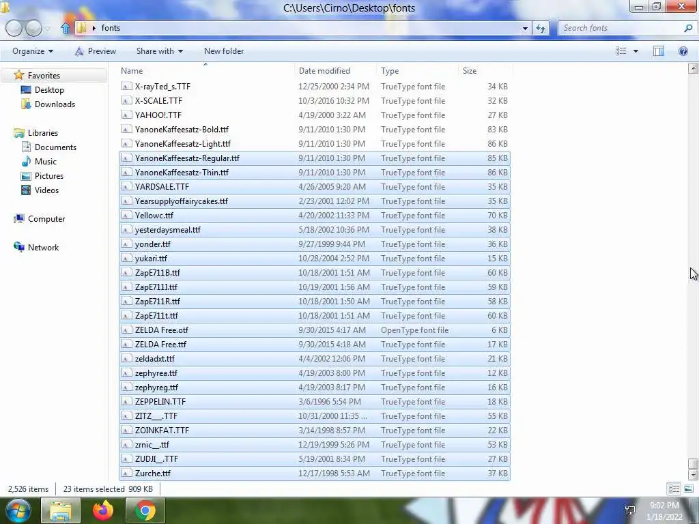
Task: Click the Change your view icon
Action: click(621, 51)
